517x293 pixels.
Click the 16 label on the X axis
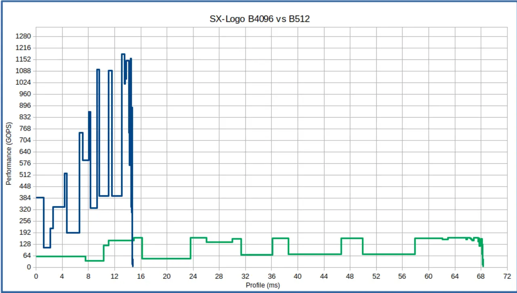[141, 276]
